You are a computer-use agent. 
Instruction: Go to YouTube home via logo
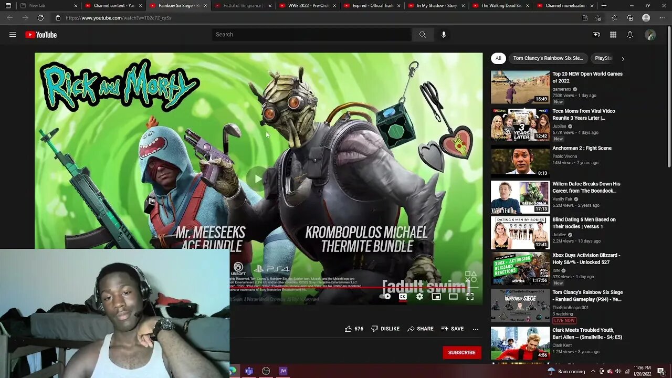point(41,35)
